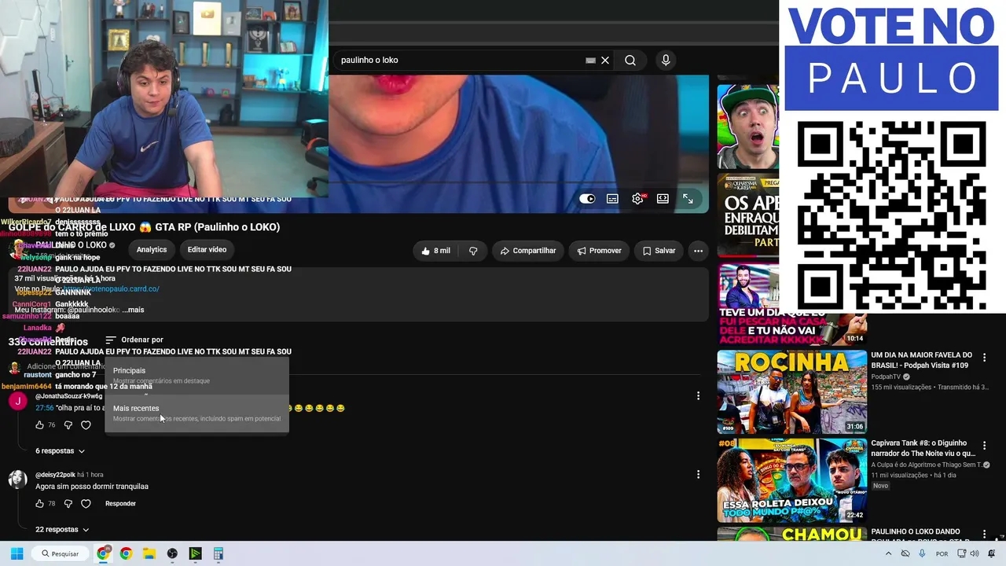Open OBS Studio from the taskbar
1006x566 pixels.
(172, 553)
